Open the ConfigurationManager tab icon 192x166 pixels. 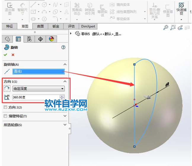tap(29, 39)
